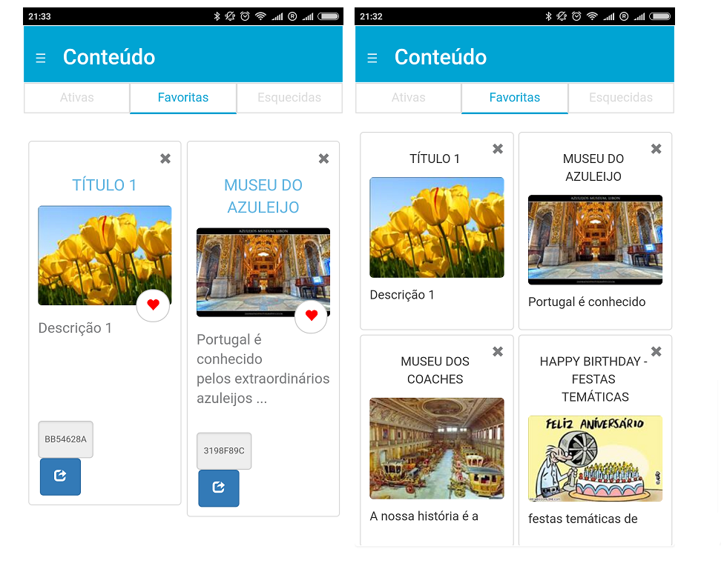Tap the 21:32 clock in the right status bar
The width and height of the screenshot is (724, 569).
371,16
